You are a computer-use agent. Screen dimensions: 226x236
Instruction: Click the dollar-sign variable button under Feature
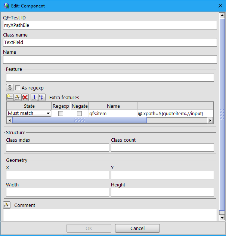pos(10,88)
